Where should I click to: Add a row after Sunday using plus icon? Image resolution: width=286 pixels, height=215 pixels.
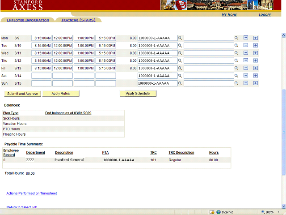(x=256, y=84)
